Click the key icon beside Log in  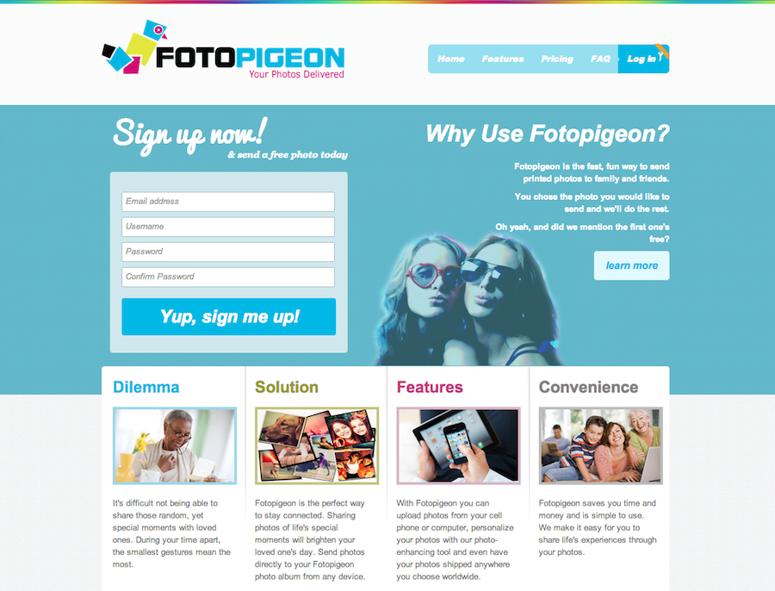coord(660,57)
